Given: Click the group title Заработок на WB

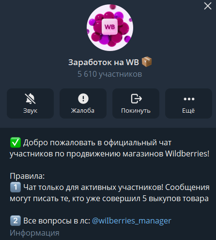Looking at the screenshot, I should 104,62.
